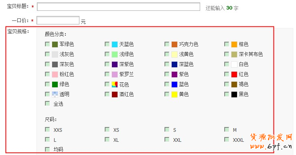This screenshot has height=155, width=296.
Task: Tick the XL size option
Action: (x=107, y=139)
